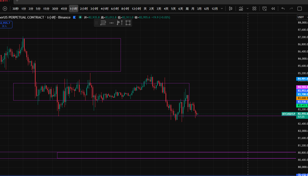The height and width of the screenshot is (176, 308).
Task: Undo the last chart action
Action: pos(283,9)
